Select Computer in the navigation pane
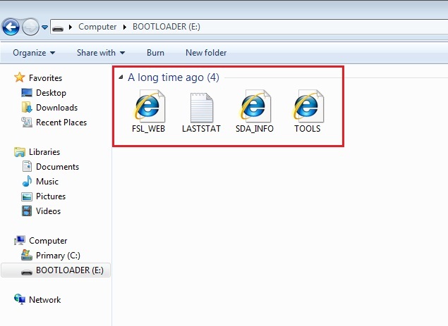Viewport: 448px width, 326px height. (x=48, y=241)
